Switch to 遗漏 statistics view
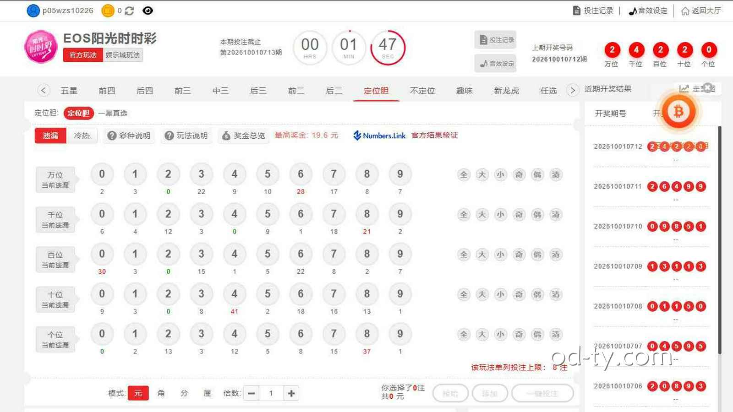 click(50, 136)
